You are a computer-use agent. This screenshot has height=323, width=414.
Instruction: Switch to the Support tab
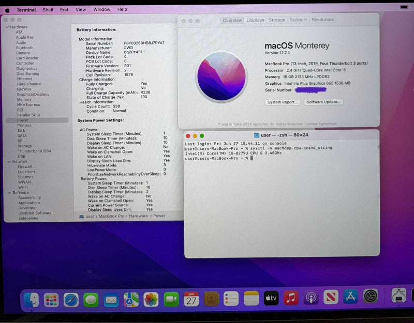click(299, 20)
